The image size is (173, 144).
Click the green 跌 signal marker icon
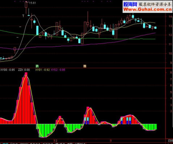(37, 66)
